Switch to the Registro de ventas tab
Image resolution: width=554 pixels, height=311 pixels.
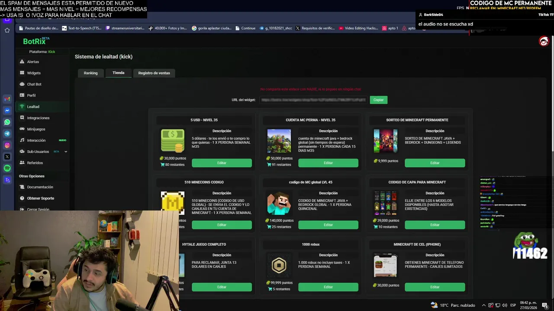154,73
